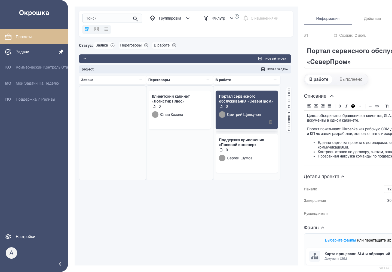Viewport: 392px width, 272px height.
Task: Click the search magnifier icon
Action: click(x=135, y=18)
